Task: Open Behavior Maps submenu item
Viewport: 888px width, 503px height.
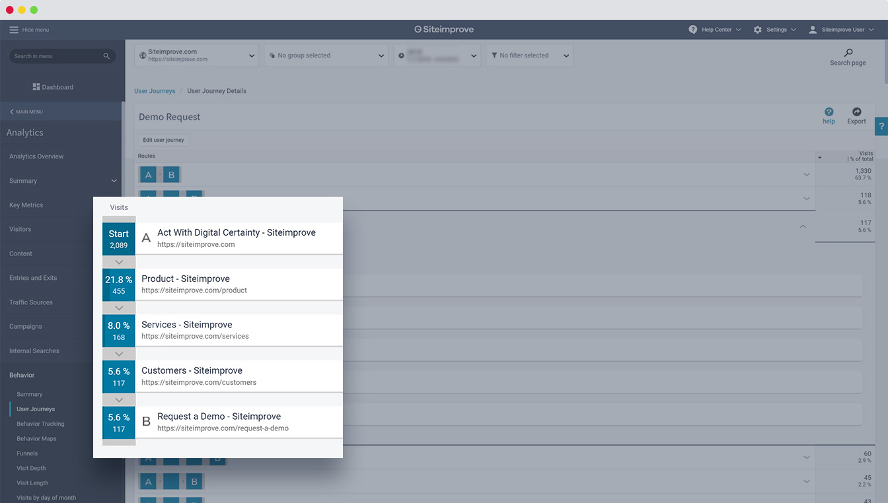Action: (x=36, y=438)
